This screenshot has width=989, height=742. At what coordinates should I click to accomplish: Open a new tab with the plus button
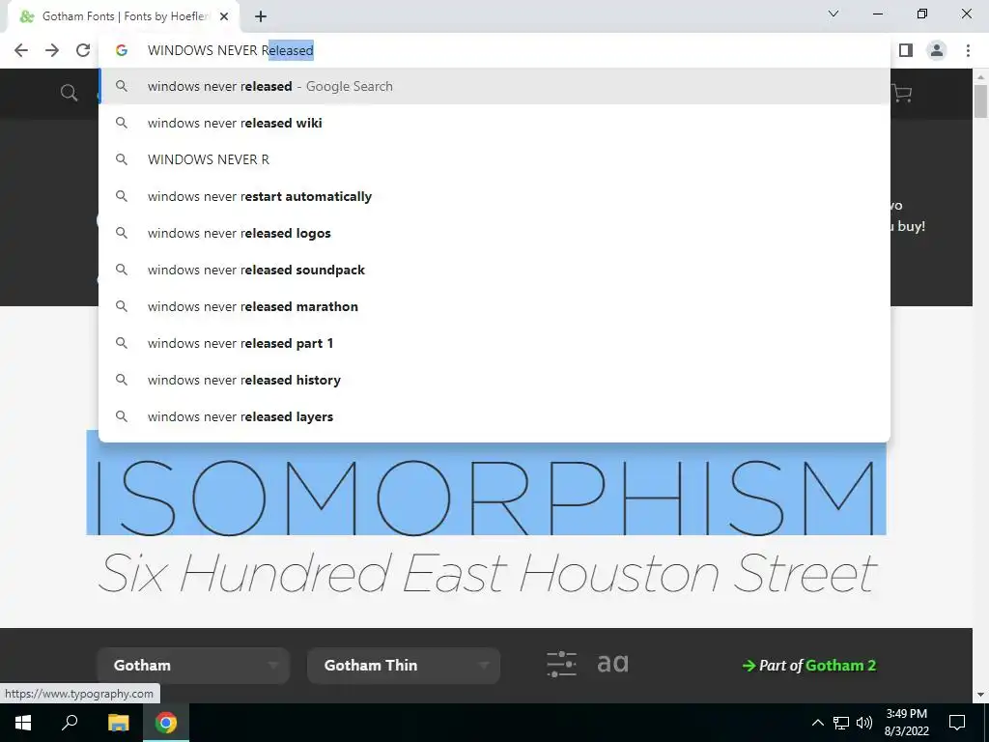(261, 16)
